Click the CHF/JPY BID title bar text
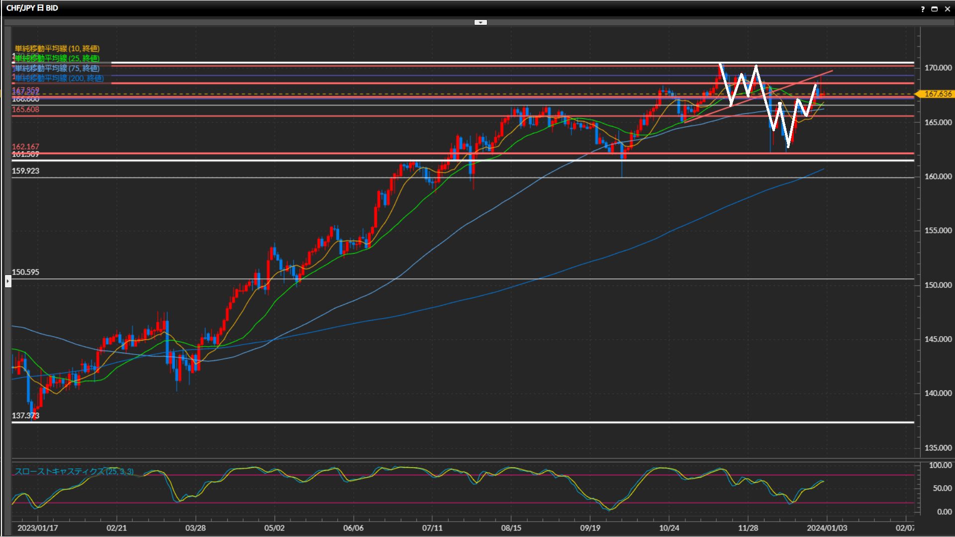Image resolution: width=955 pixels, height=537 pixels. pos(32,8)
